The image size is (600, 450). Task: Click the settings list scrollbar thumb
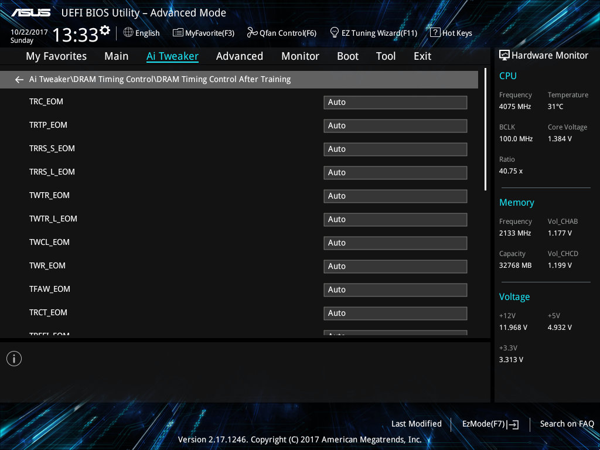485,129
